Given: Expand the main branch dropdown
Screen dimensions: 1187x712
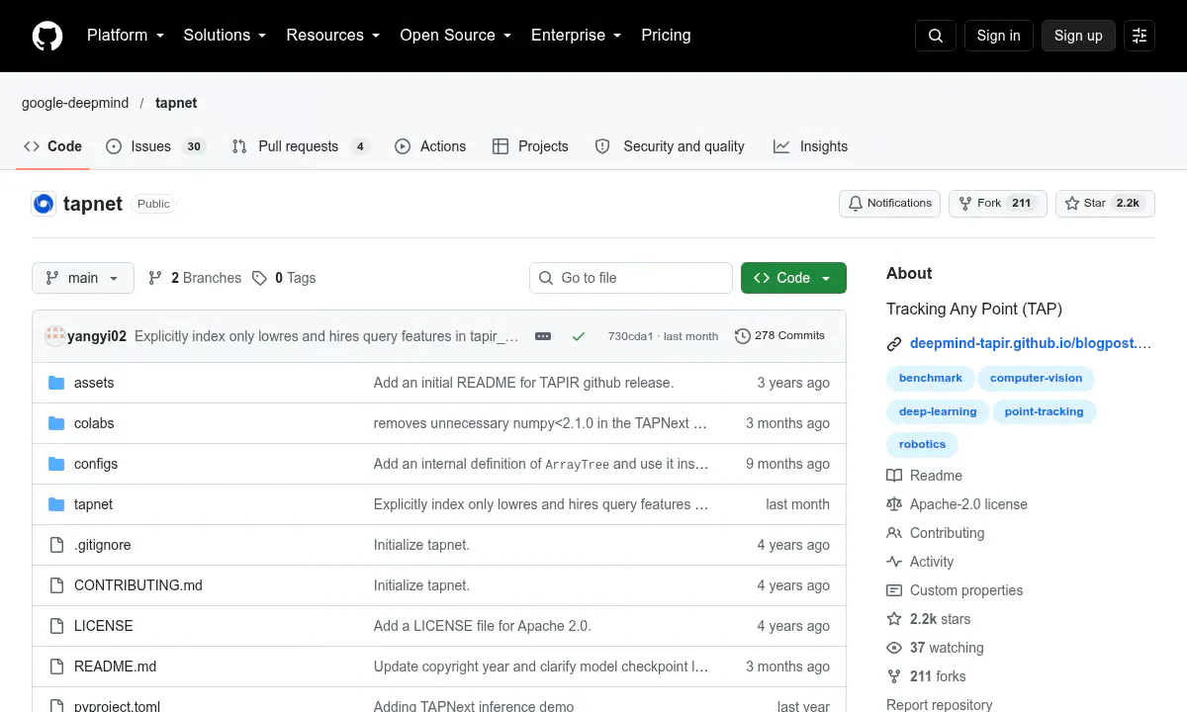Looking at the screenshot, I should [x=82, y=278].
